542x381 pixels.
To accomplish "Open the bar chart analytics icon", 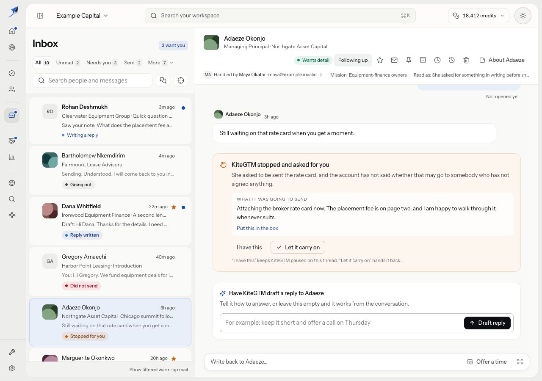I will click(12, 157).
